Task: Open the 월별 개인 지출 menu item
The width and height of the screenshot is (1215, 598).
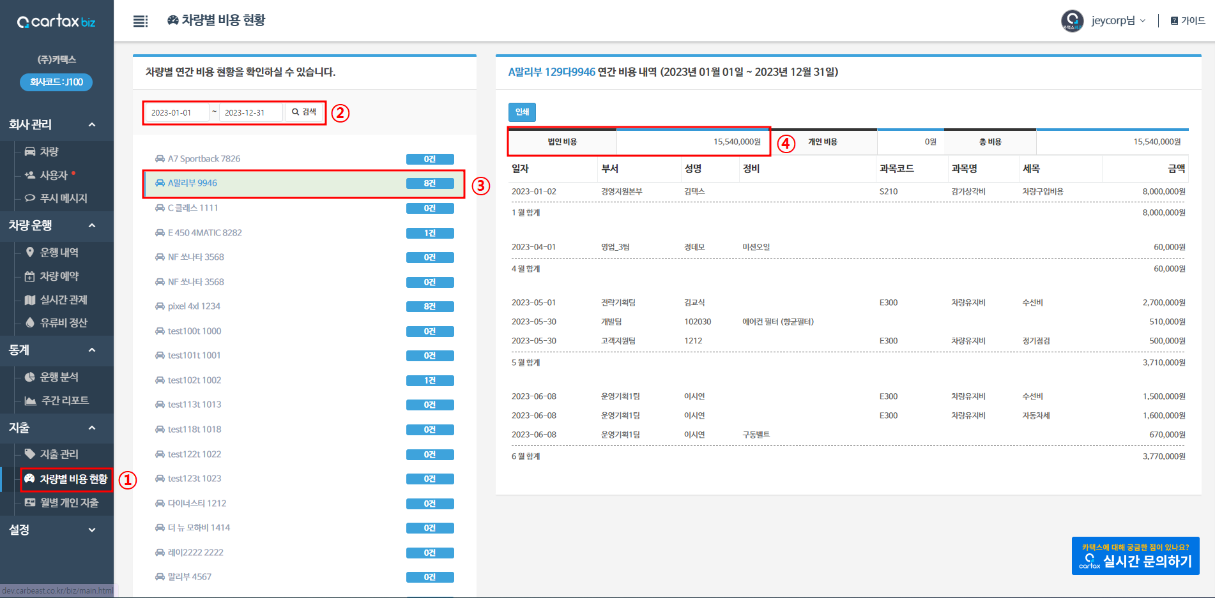Action: (x=61, y=502)
